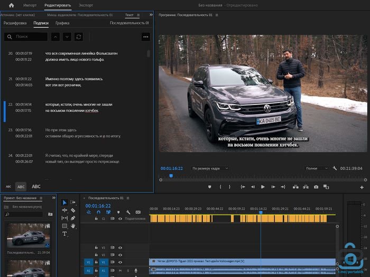Click the Export Frame camera icon
Screen dimensions: 370x277
click(x=316, y=187)
